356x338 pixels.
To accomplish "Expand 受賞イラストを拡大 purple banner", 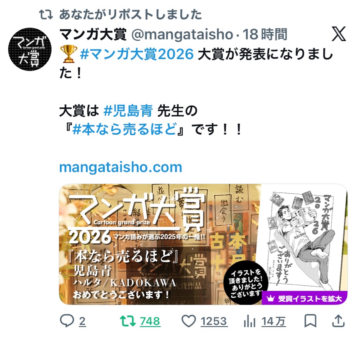I will pos(305,298).
